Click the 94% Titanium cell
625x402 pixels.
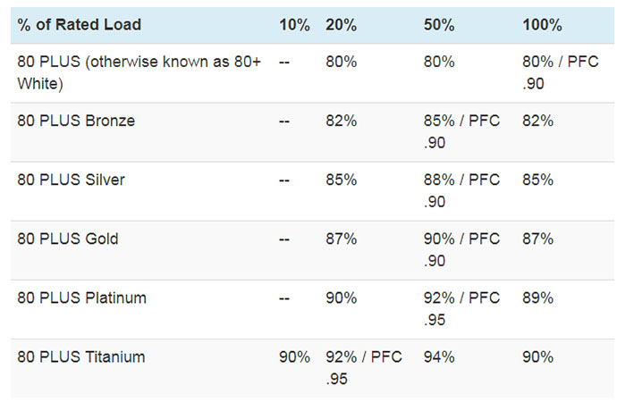point(439,356)
